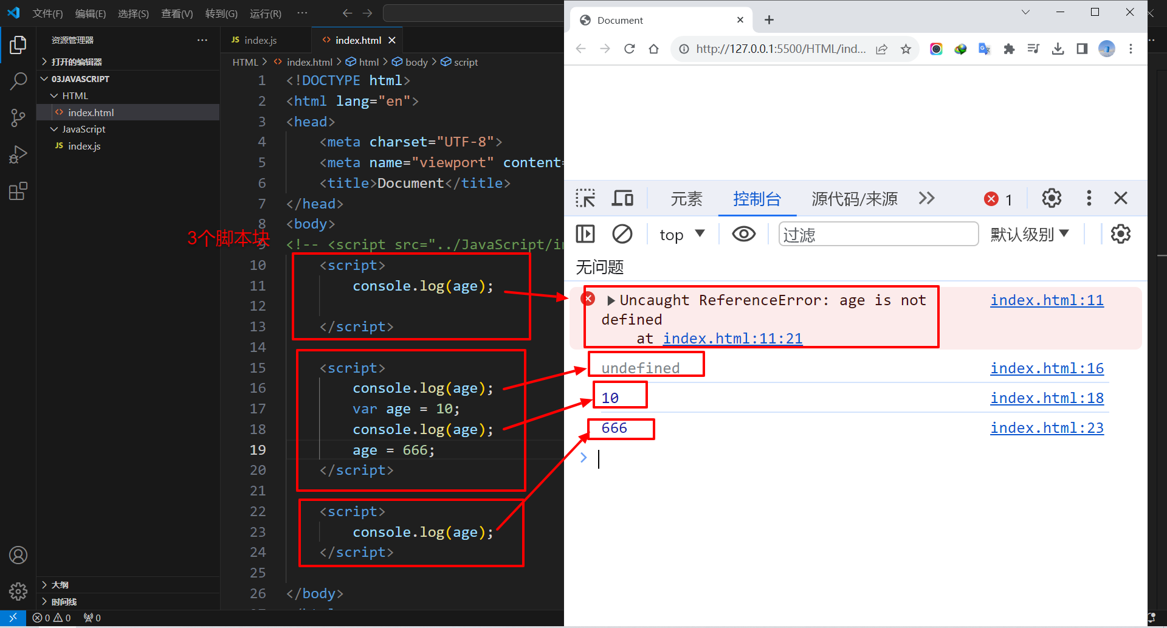Open the Go menu
Screen dimensions: 1167x628
tap(221, 13)
